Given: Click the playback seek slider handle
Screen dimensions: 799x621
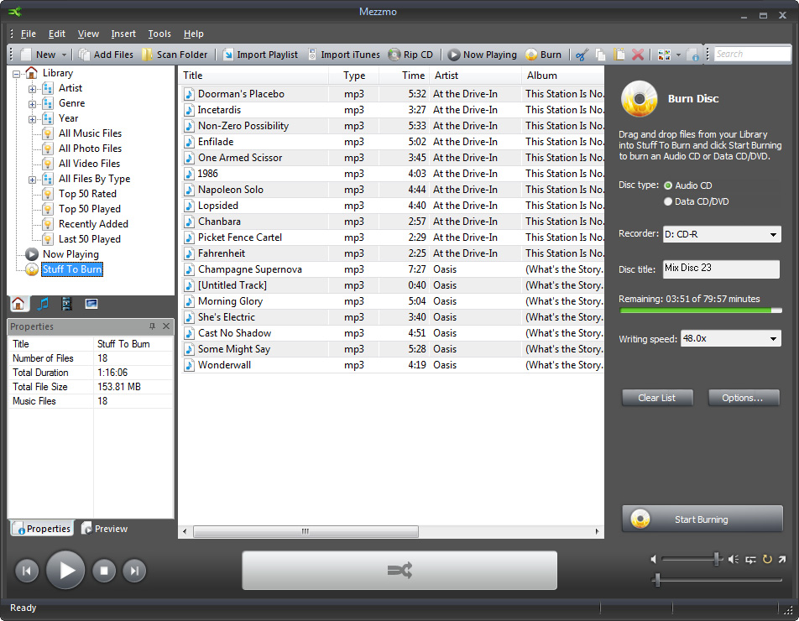Looking at the screenshot, I should point(657,579).
